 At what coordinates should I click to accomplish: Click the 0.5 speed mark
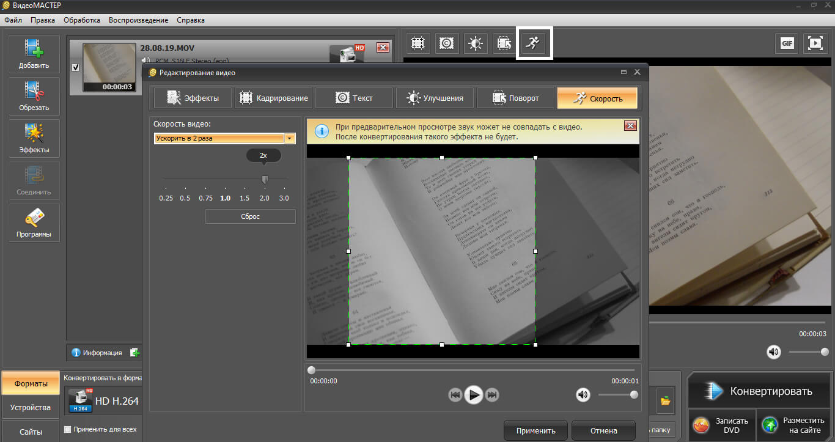click(185, 198)
